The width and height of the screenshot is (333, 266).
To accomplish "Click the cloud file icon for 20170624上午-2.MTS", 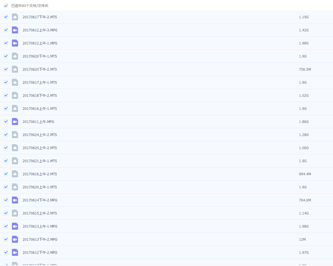I will 15,135.
